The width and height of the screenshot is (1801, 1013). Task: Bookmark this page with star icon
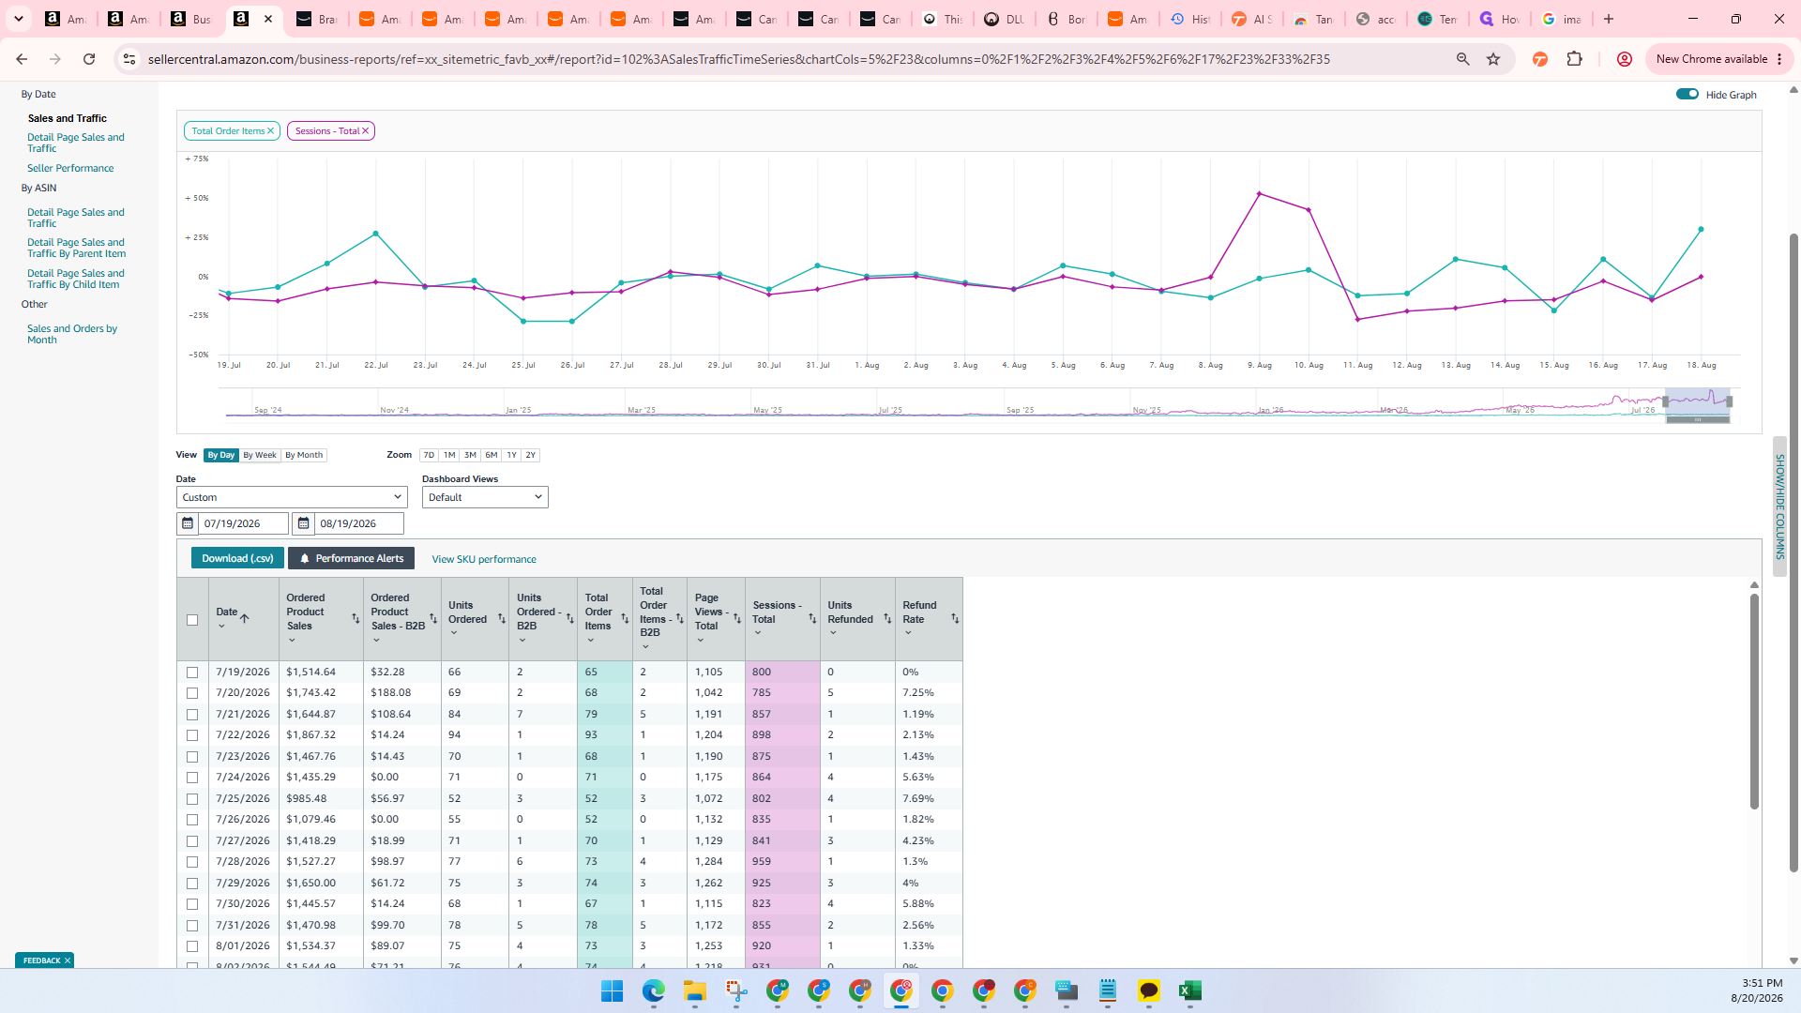1493,59
